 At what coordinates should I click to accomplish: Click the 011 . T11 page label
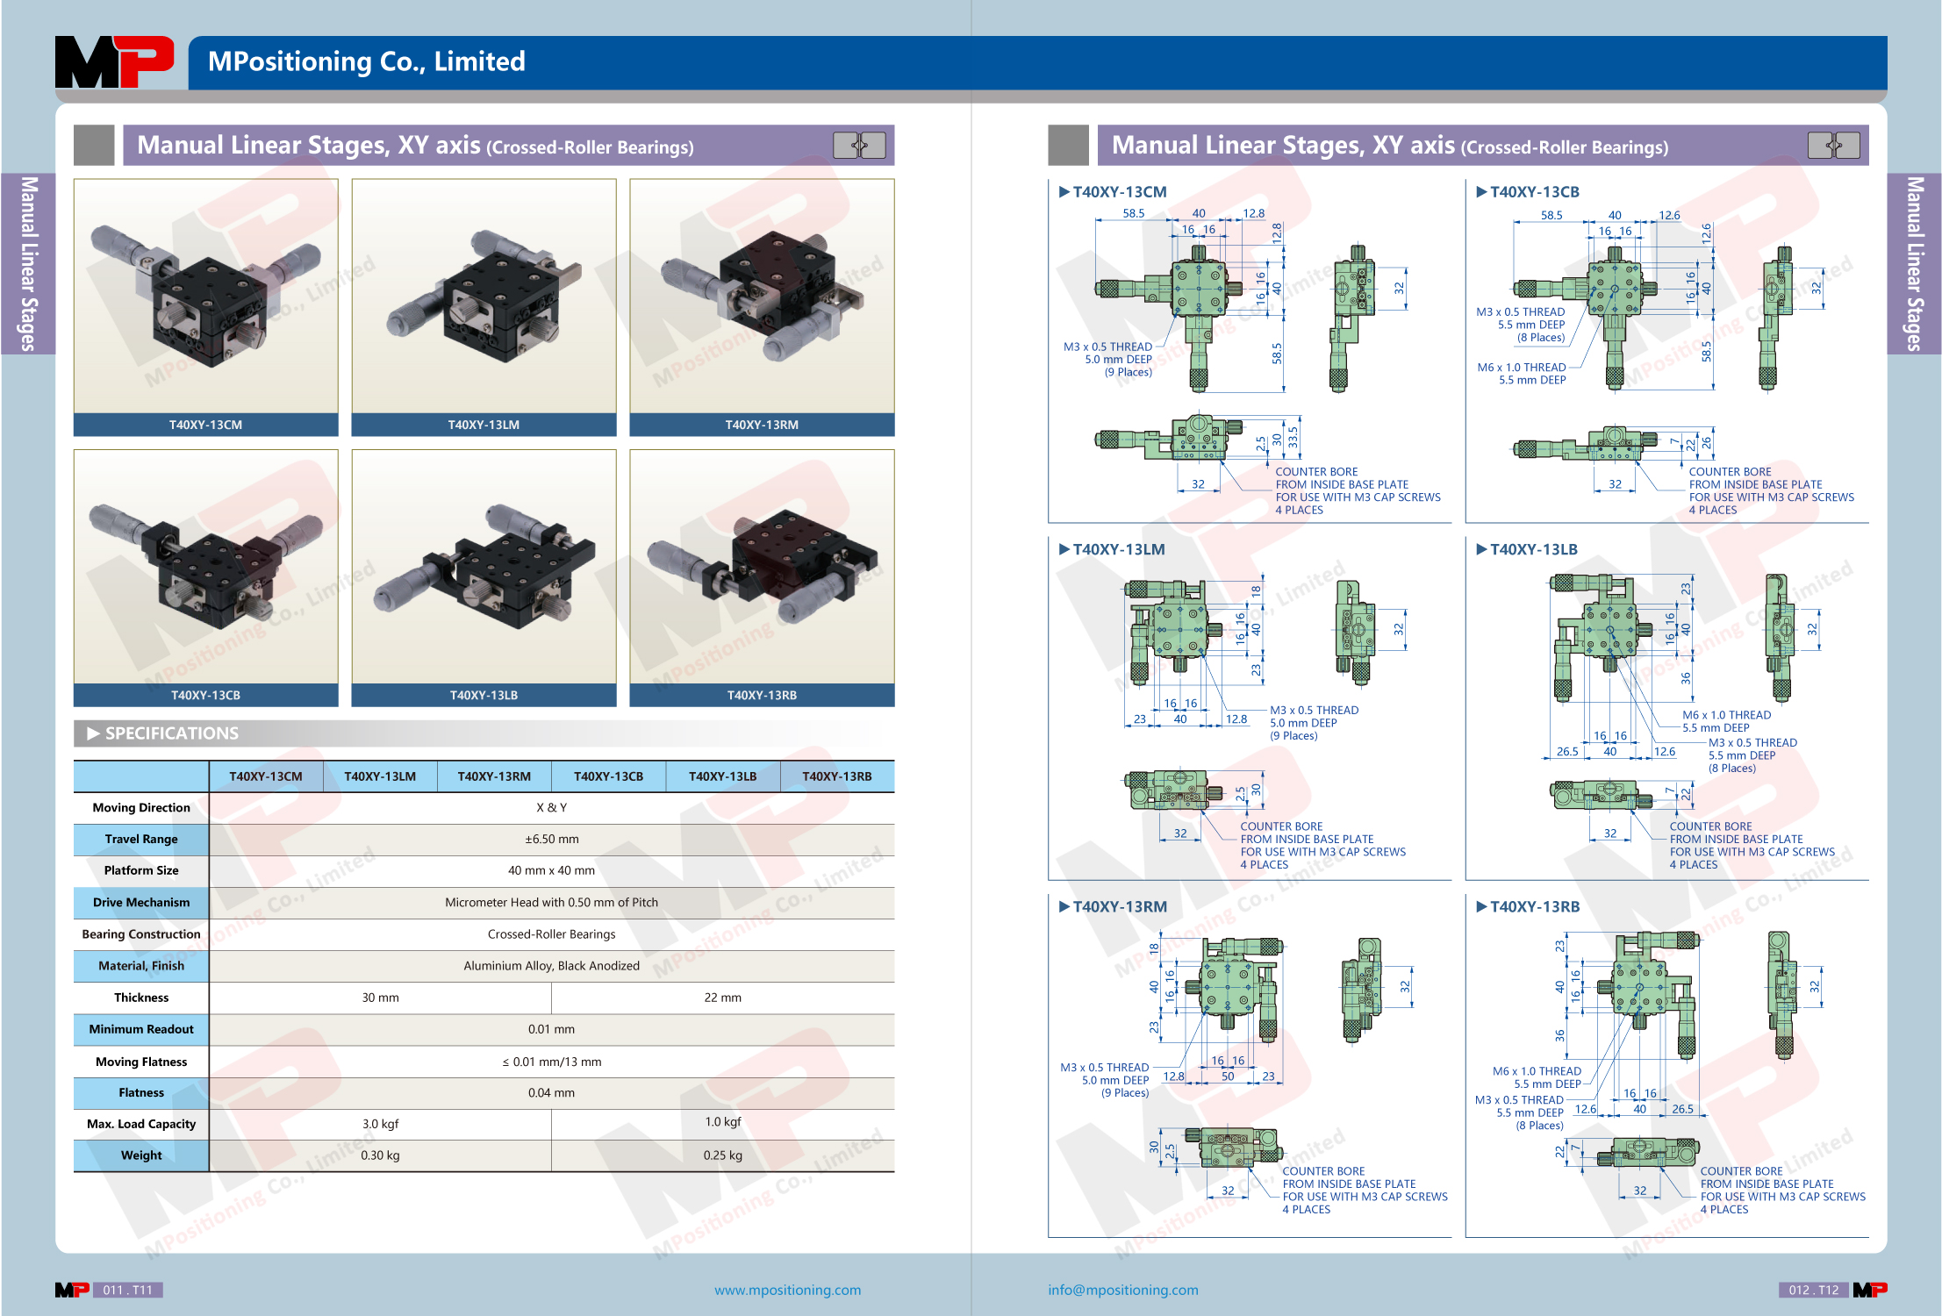(128, 1290)
